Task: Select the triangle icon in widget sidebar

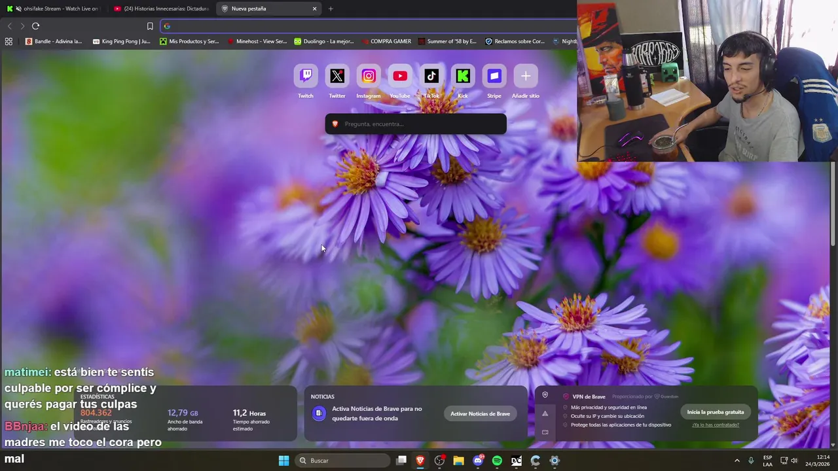Action: tap(545, 413)
